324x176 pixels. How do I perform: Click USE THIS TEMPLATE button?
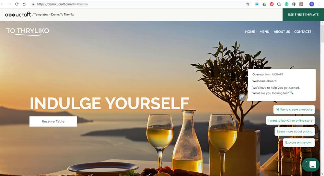(303, 15)
